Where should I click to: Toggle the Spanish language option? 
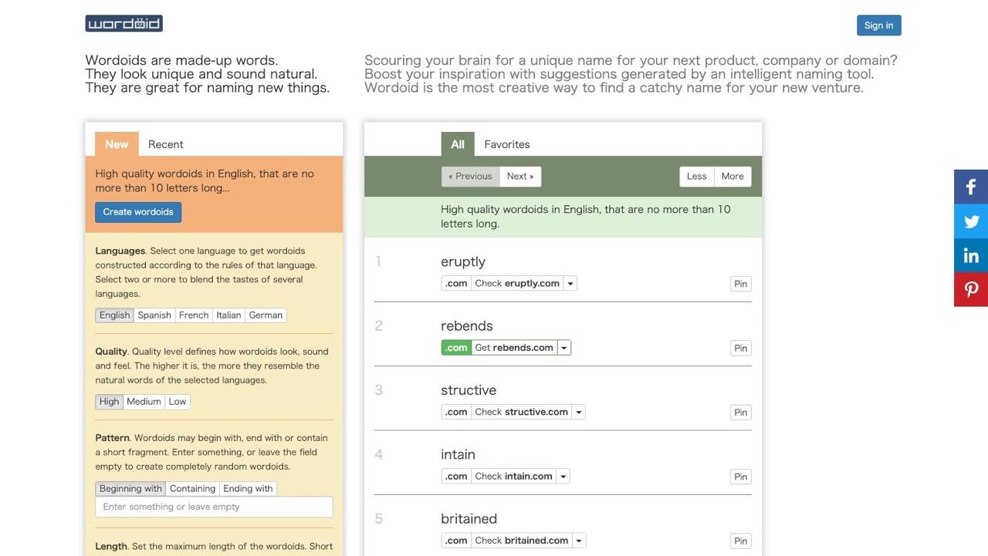(154, 315)
